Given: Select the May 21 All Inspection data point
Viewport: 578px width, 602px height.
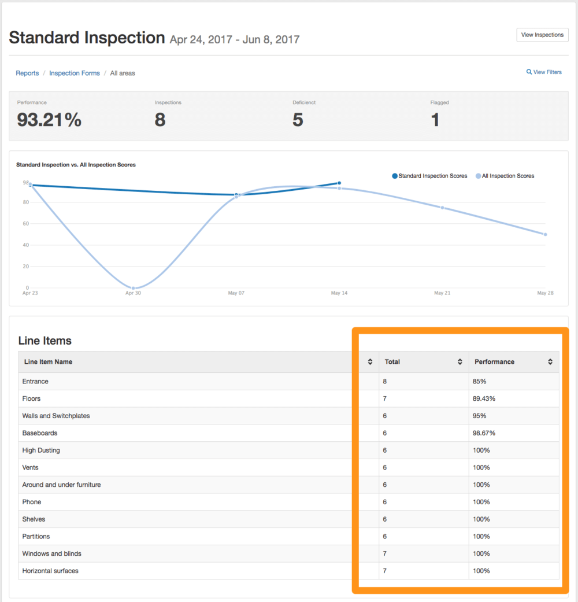Looking at the screenshot, I should tap(442, 208).
